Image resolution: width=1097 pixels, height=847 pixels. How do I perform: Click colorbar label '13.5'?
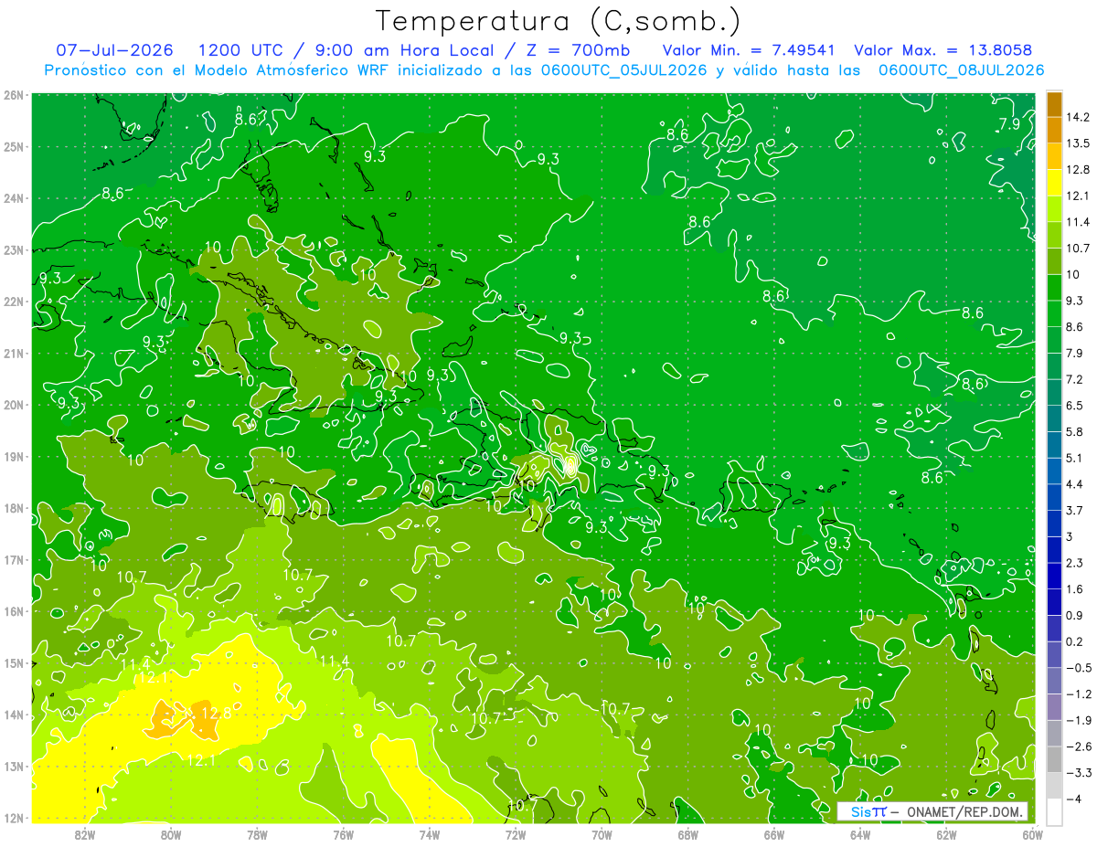click(x=1079, y=143)
